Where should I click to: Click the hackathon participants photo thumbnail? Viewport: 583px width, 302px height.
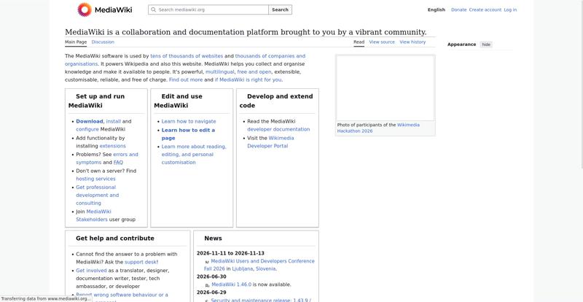click(x=386, y=88)
